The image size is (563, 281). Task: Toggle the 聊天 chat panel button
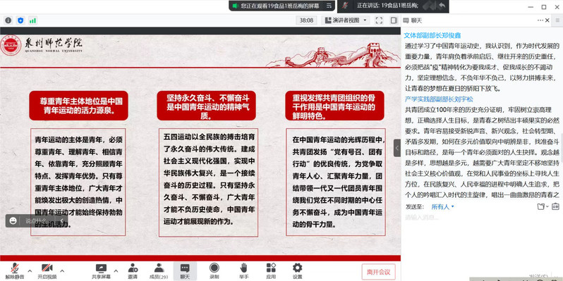coord(185,270)
